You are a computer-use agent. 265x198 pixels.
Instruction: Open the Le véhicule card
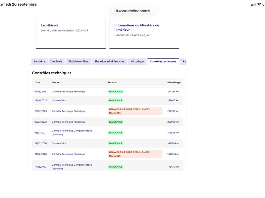coord(71,33)
